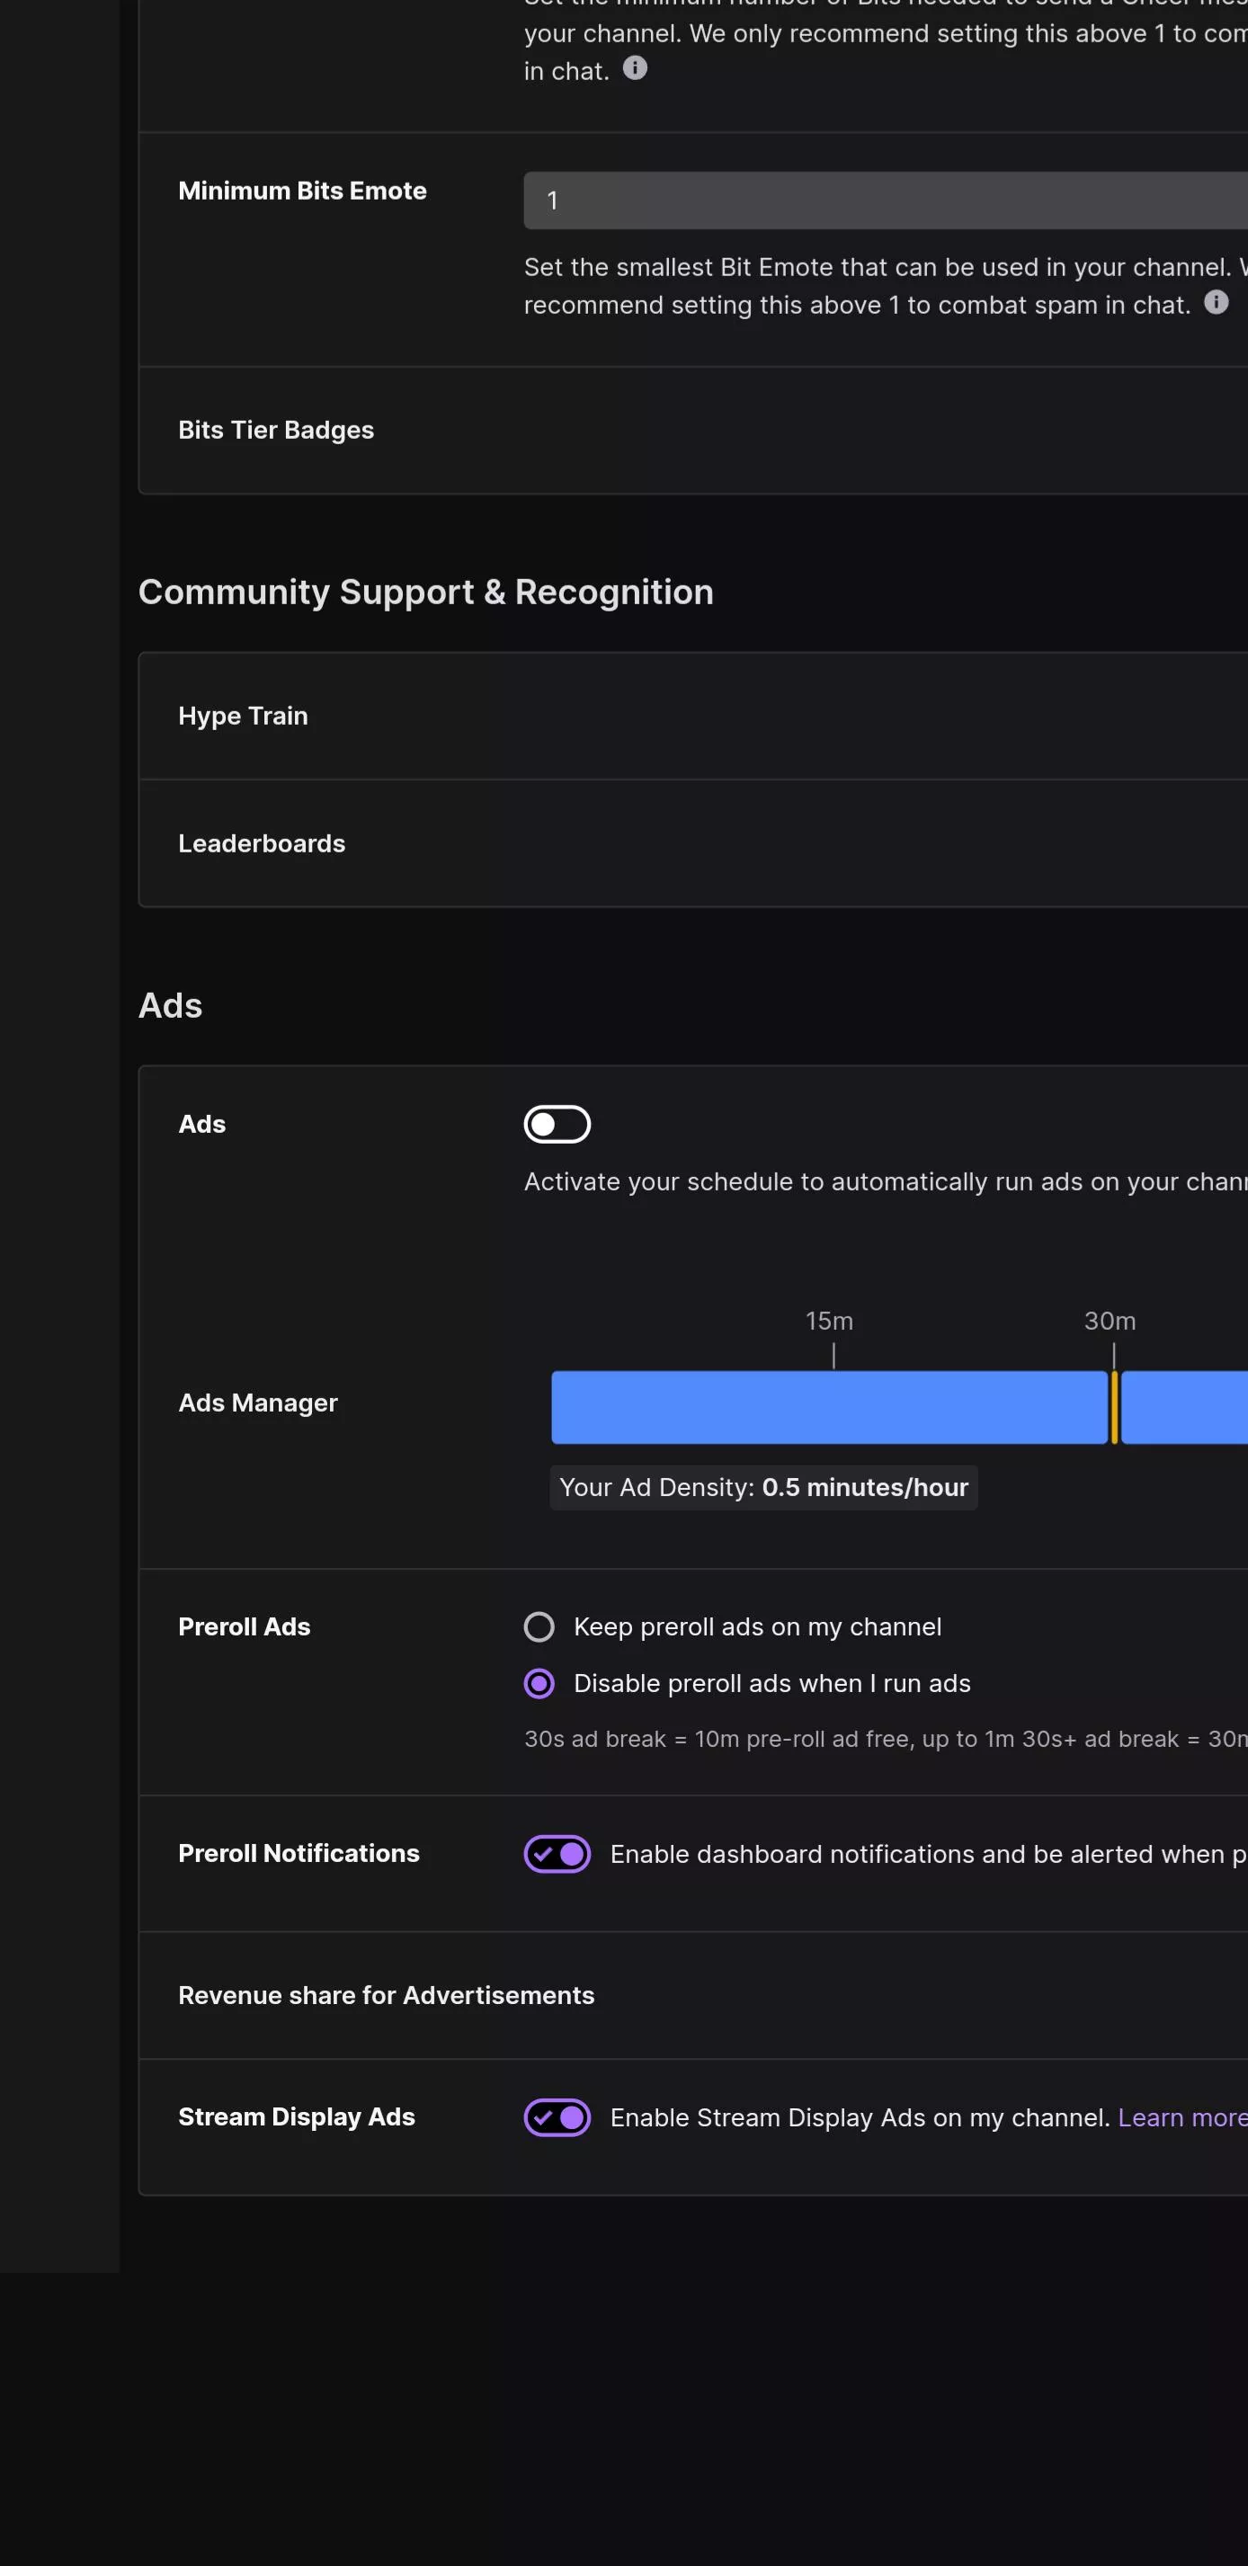Click the '30s ad break = 10m pre-roll' note

pyautogui.click(x=886, y=1738)
